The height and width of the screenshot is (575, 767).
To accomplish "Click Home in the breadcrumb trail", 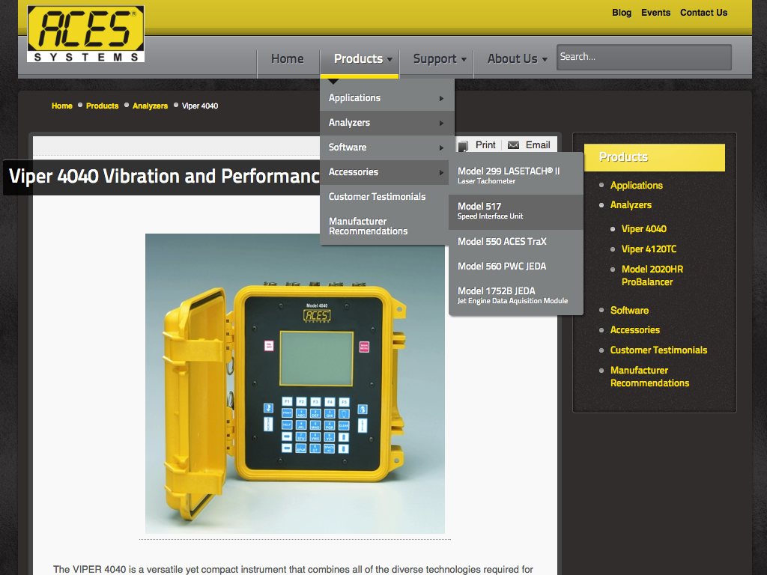I will [61, 106].
